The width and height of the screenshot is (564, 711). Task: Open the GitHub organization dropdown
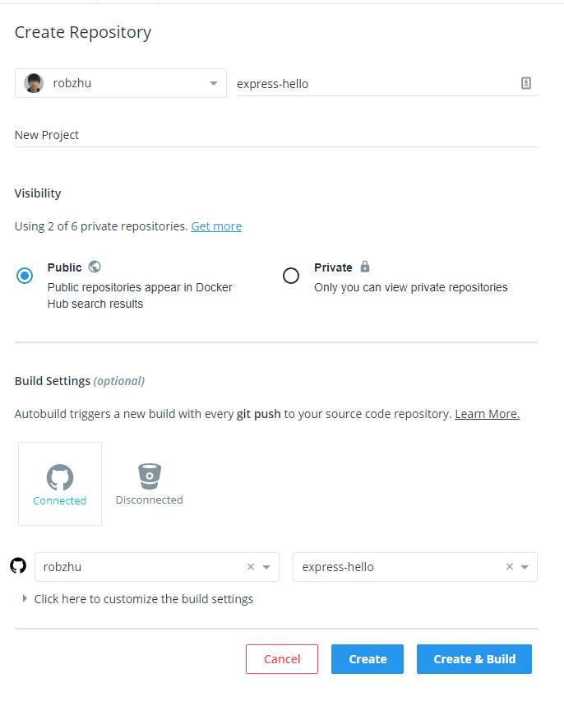tap(266, 566)
